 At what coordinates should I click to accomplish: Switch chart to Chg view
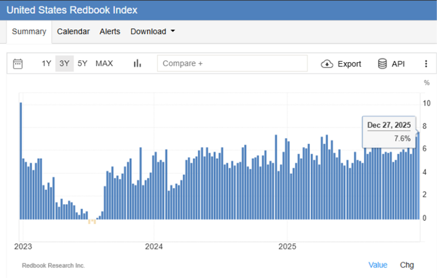(x=407, y=265)
